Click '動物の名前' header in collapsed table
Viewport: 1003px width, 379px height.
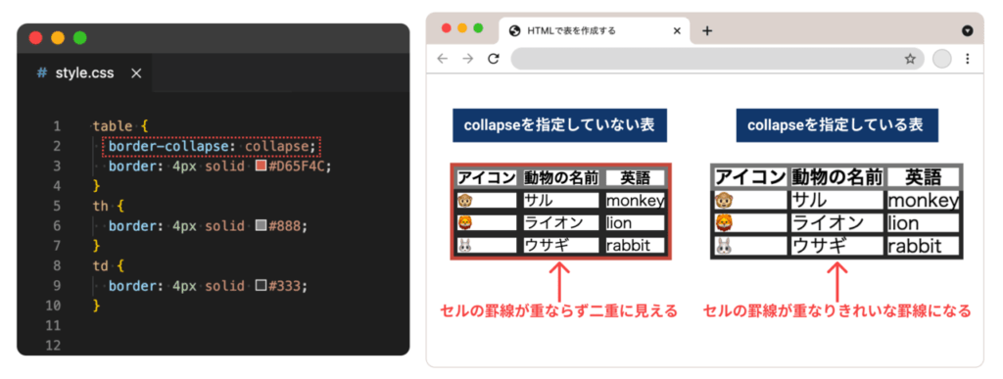pyautogui.click(x=836, y=176)
